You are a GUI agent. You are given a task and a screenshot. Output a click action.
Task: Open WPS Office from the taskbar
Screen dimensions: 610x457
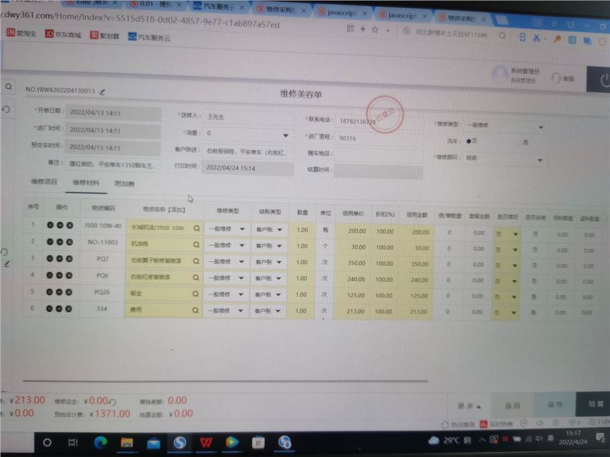(205, 442)
